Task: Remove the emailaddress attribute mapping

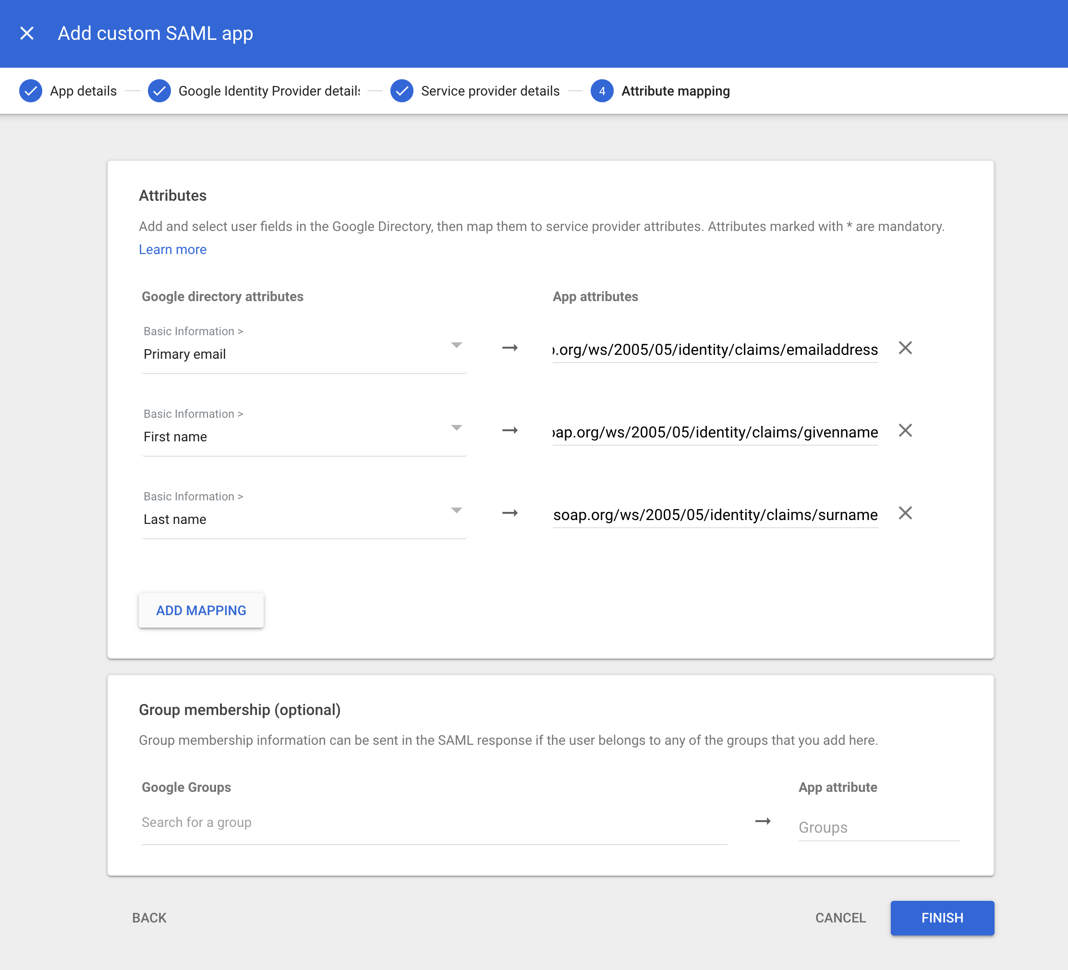Action: 905,348
